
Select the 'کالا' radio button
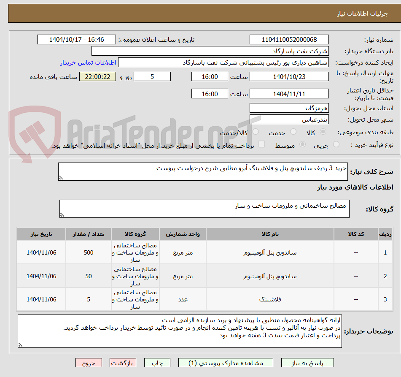(323, 132)
